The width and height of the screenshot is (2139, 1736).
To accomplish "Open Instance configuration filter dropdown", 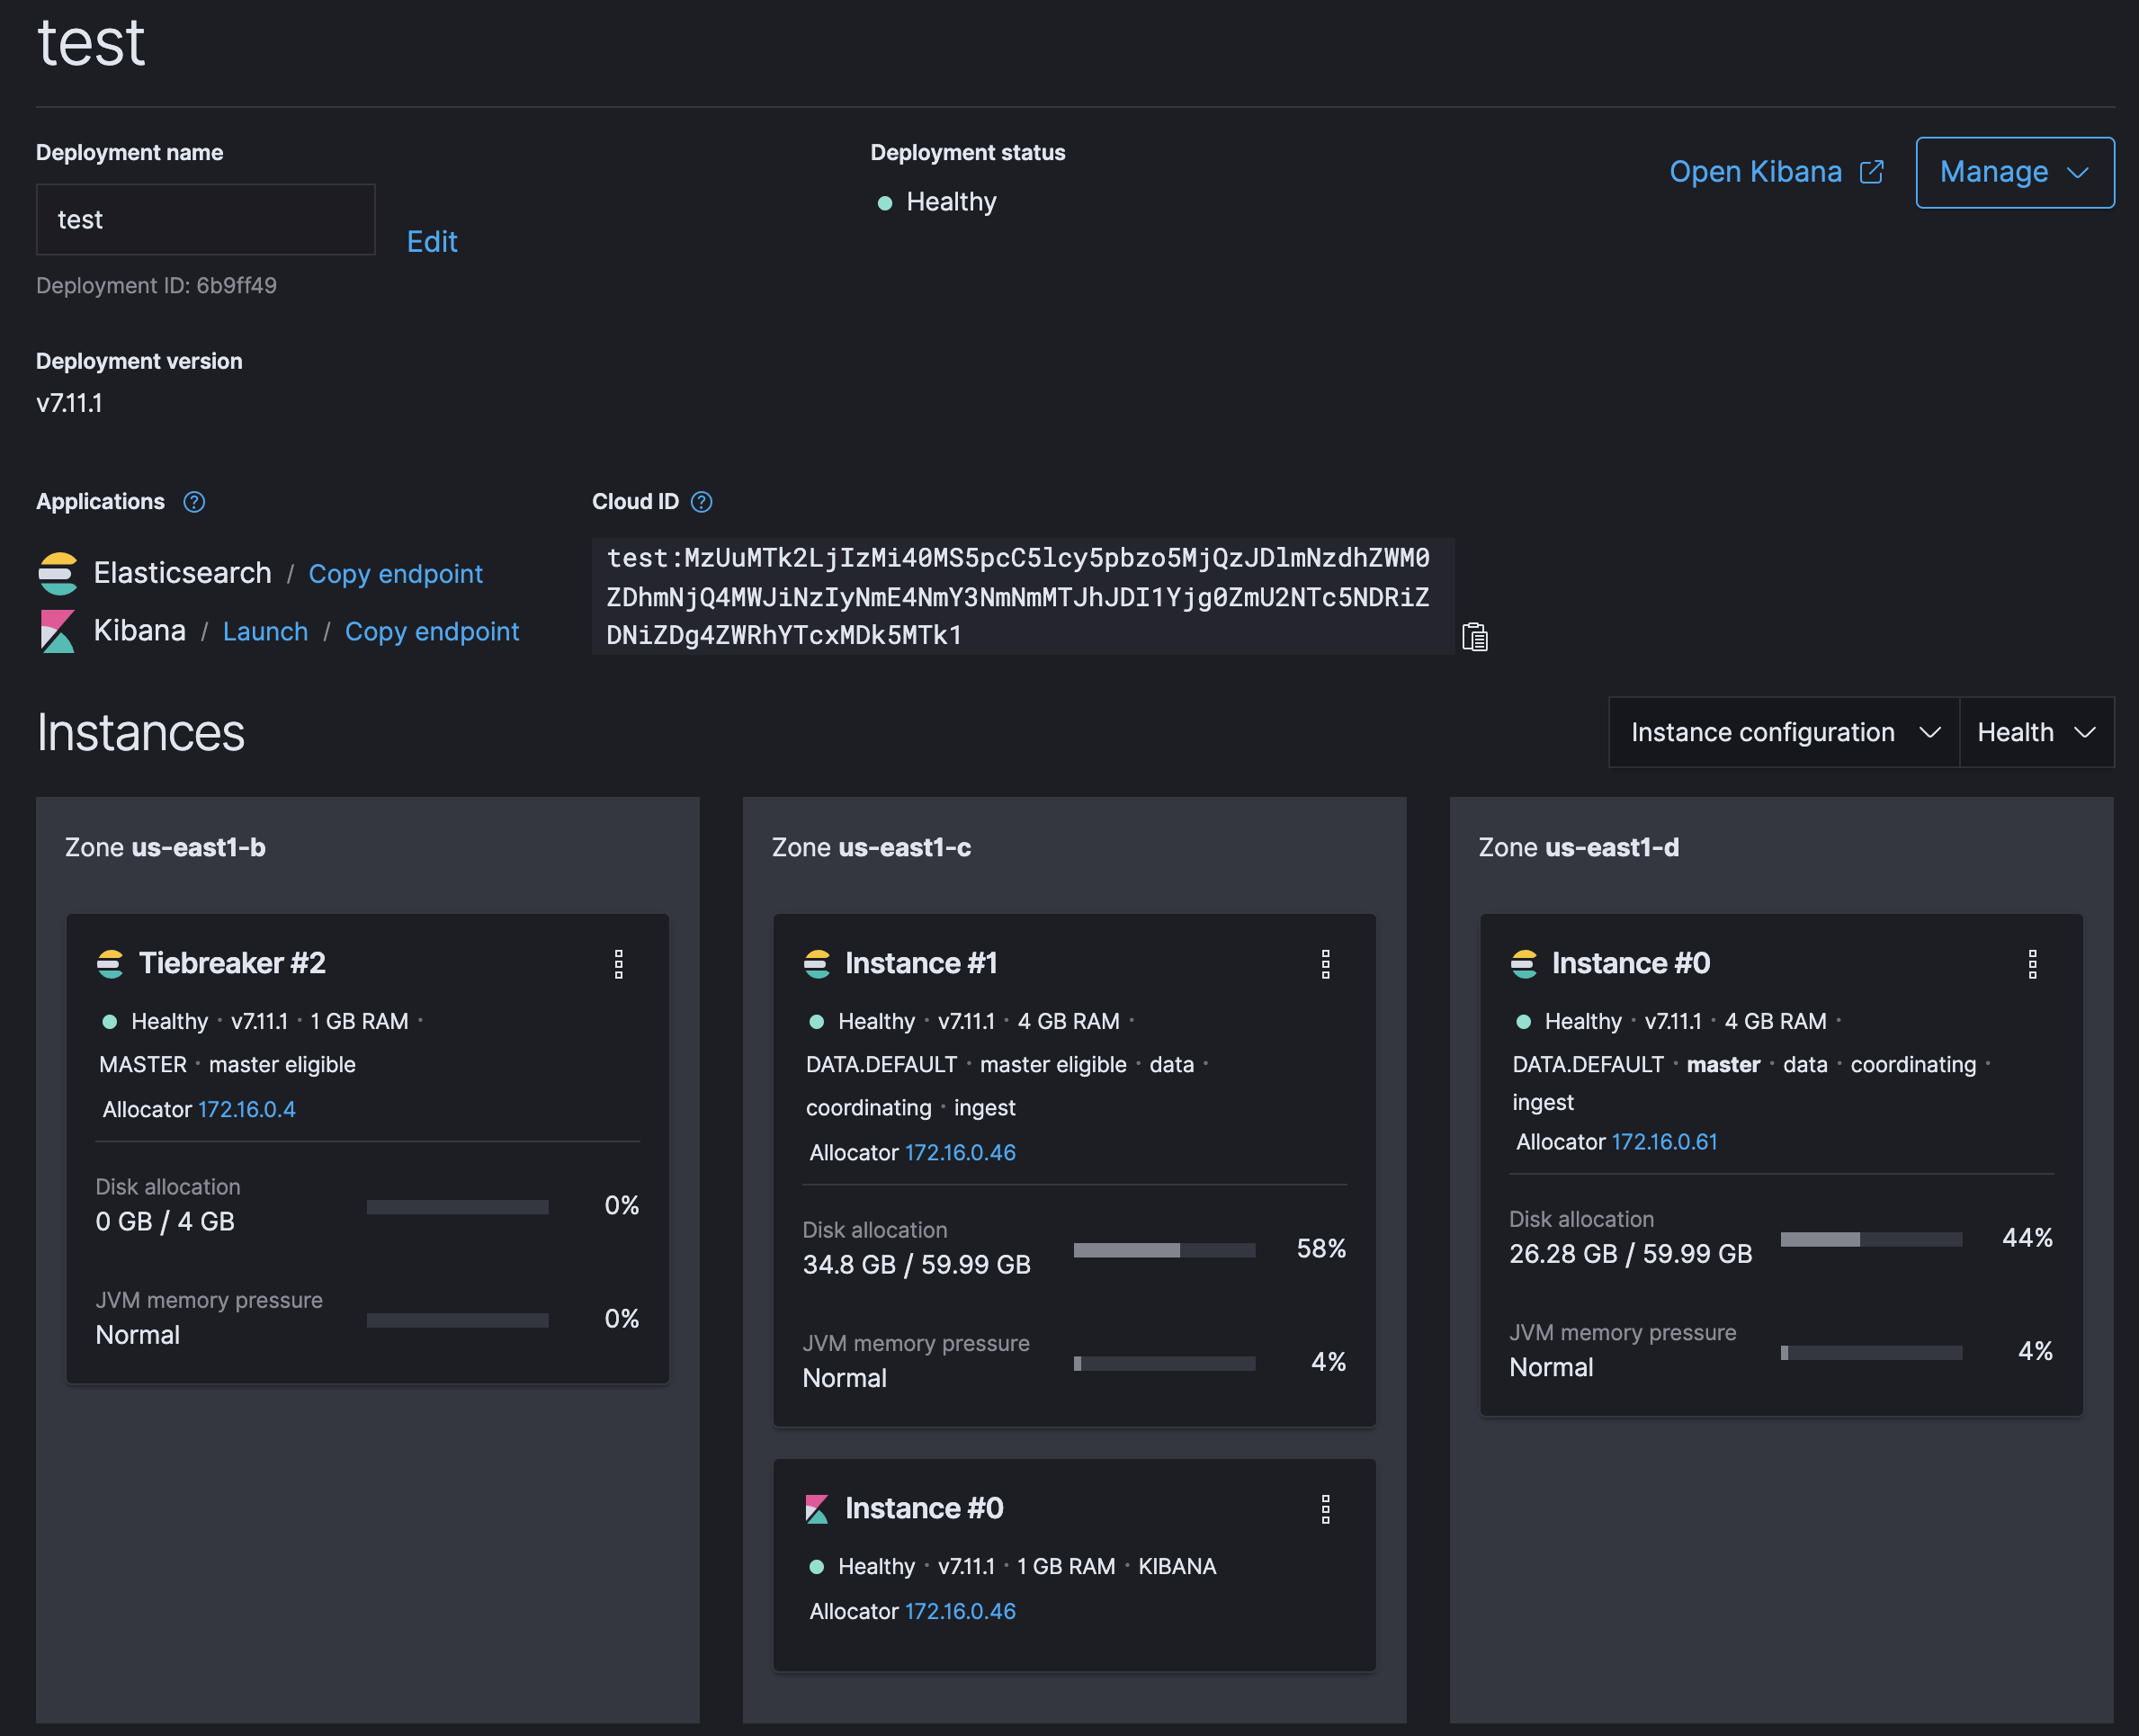I will pyautogui.click(x=1784, y=732).
